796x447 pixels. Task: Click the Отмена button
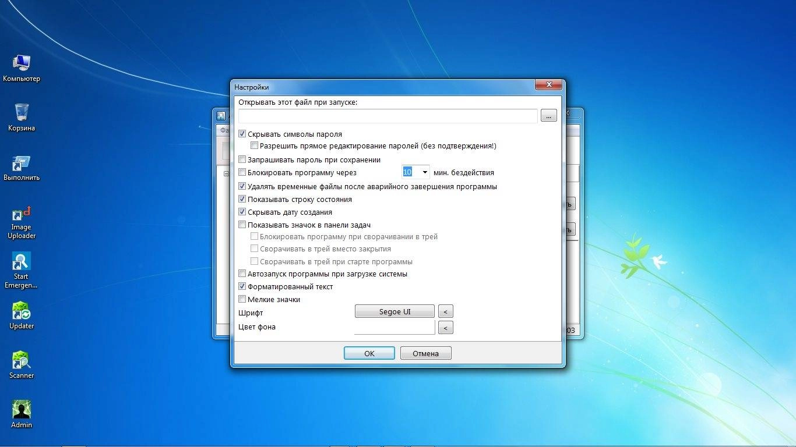(x=425, y=353)
